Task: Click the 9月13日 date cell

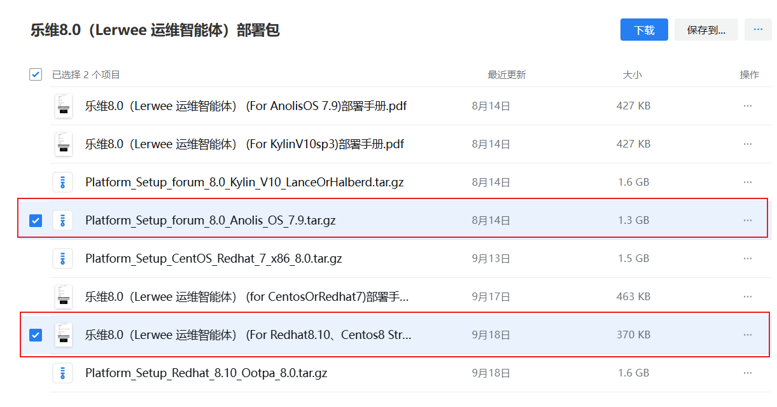Action: (x=491, y=259)
